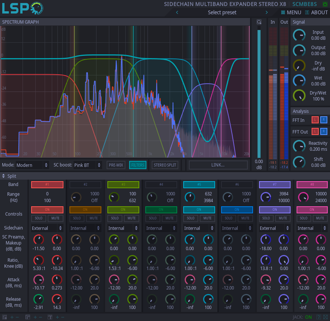
Task: Click the Dry/Wet balance knob
Action: point(299,95)
